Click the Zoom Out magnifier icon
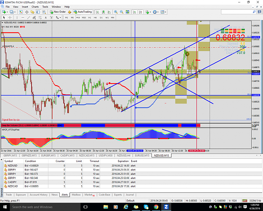Screen dimensions: 263x211 (x=122, y=12)
